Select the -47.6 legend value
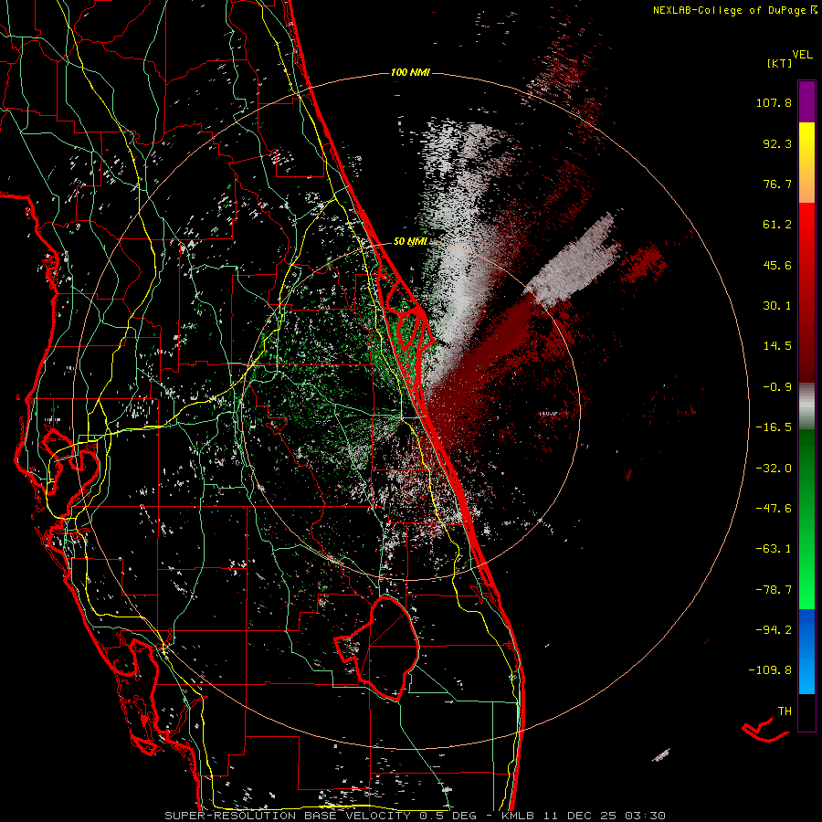Screen dimensions: 822x822 774,509
